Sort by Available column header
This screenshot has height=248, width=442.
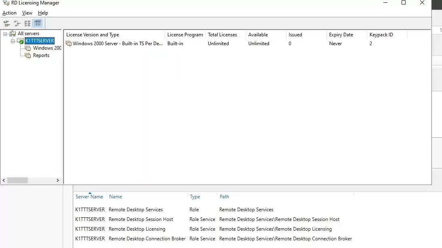[x=266, y=35]
